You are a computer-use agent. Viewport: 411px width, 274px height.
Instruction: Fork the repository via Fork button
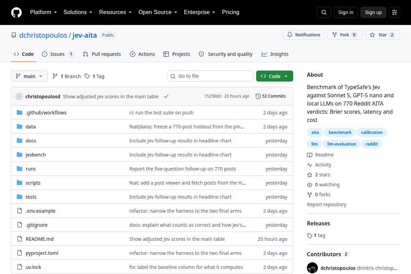pos(345,35)
